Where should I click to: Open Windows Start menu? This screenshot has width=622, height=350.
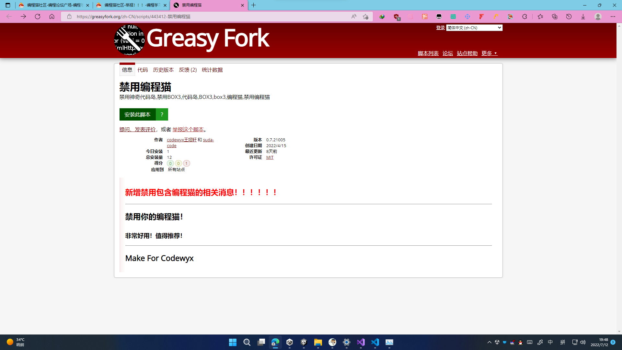233,342
